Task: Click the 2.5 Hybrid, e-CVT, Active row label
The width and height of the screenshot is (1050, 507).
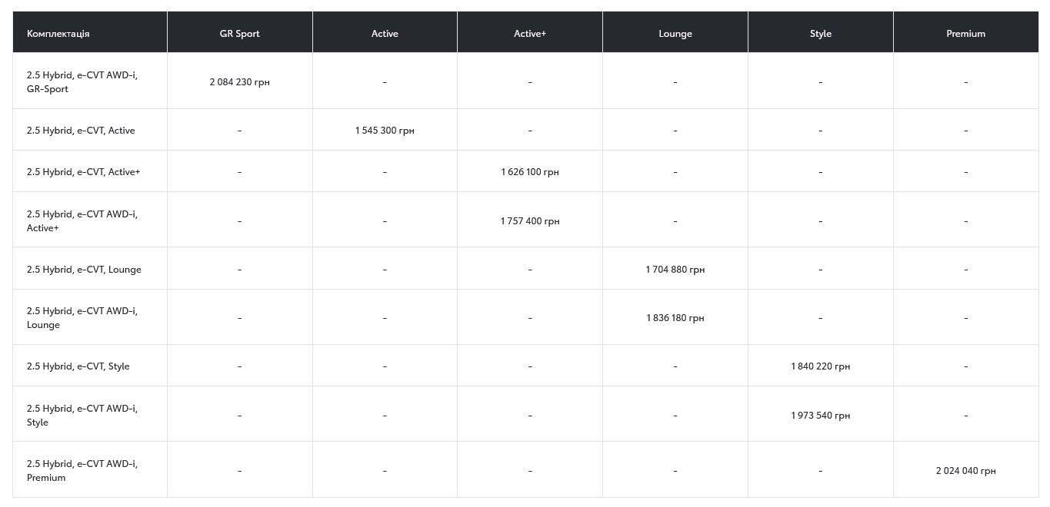Action: [x=81, y=131]
